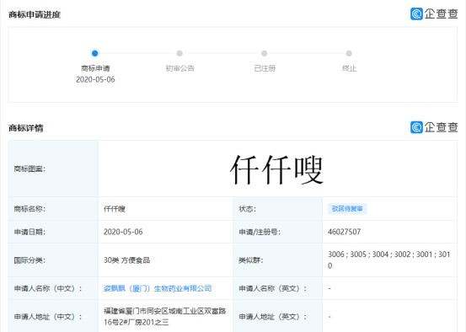Click the 商标名称 row label

tap(29, 209)
